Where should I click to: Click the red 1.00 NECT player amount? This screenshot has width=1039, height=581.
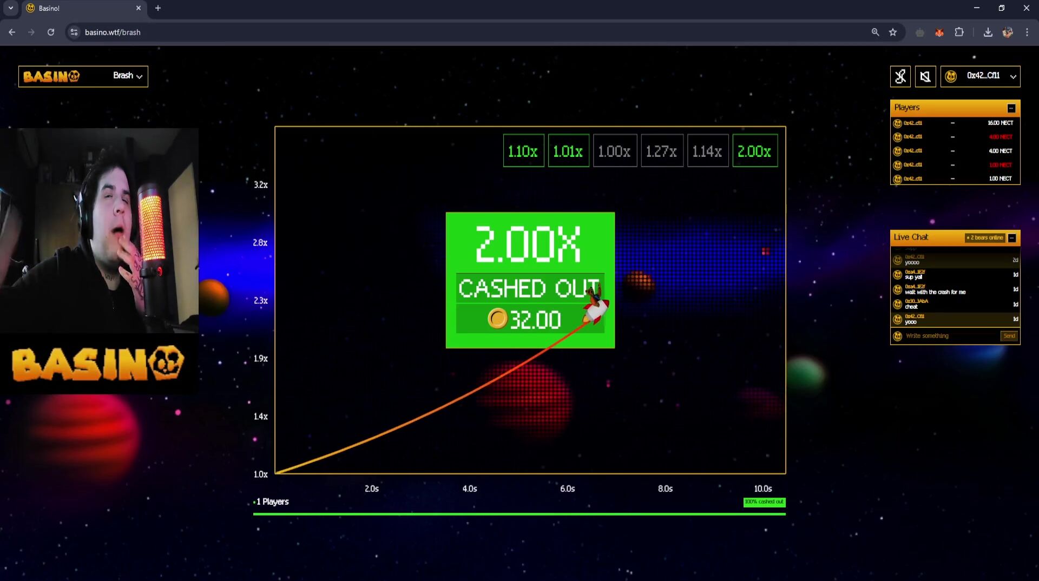[x=1001, y=165]
